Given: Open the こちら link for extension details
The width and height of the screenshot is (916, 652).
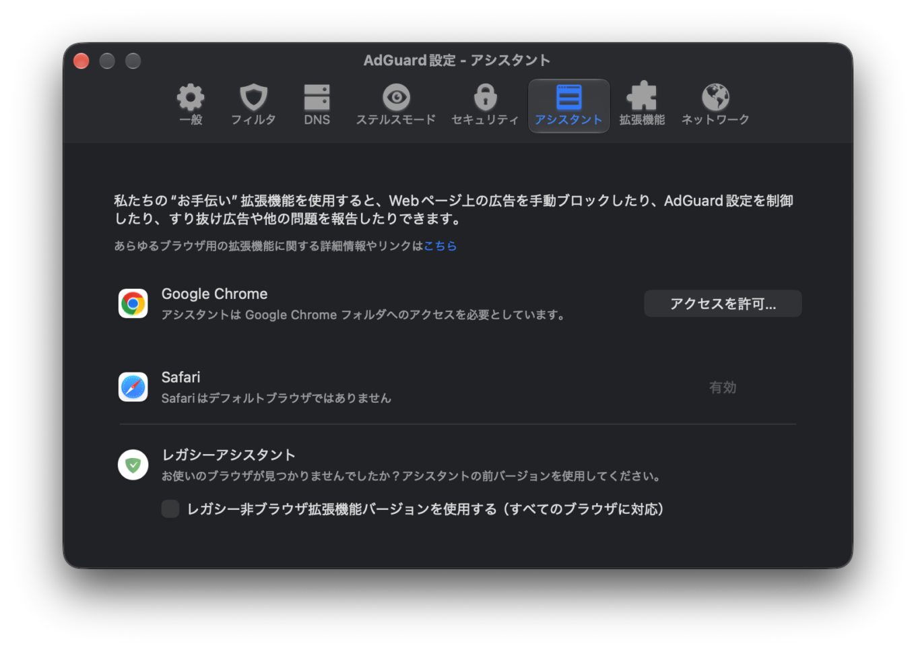Looking at the screenshot, I should click(440, 246).
